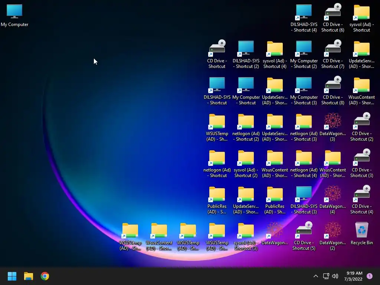Click CD Drive - Shortcut (8) icon
The image size is (380, 285).
point(332,91)
